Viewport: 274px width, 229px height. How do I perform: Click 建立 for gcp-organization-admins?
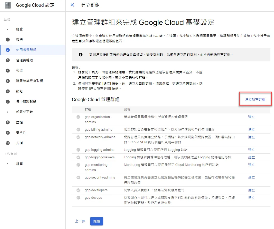252,117
